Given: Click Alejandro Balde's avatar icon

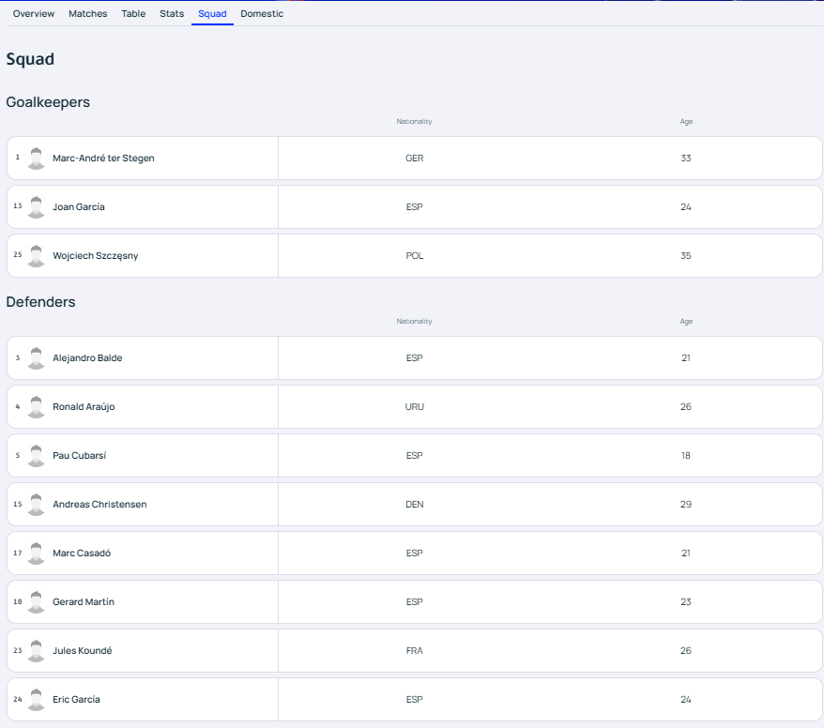Looking at the screenshot, I should [37, 358].
